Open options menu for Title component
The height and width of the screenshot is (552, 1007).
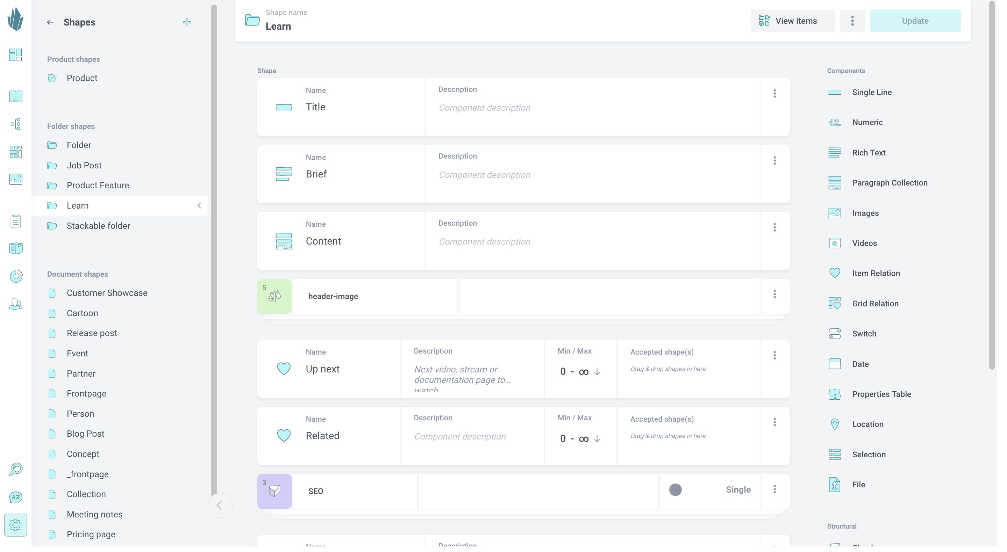tap(774, 93)
